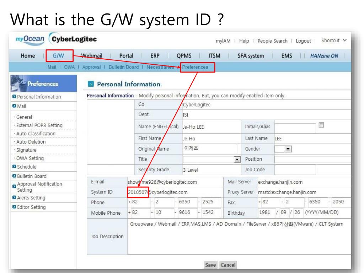Open the Necessaries submenu link
The height and width of the screenshot is (273, 364).
pyautogui.click(x=160, y=67)
